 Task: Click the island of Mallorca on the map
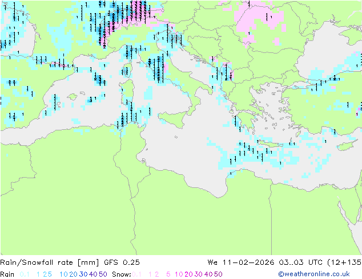coord(73,97)
